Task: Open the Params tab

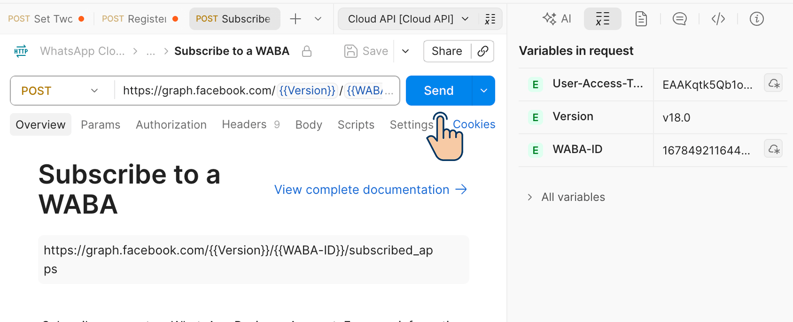Action: click(x=101, y=124)
